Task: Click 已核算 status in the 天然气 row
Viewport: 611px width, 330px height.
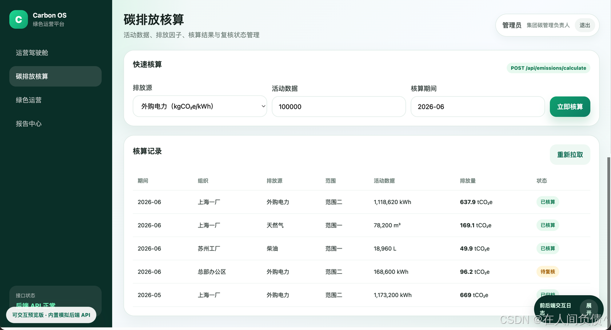Action: (x=548, y=225)
